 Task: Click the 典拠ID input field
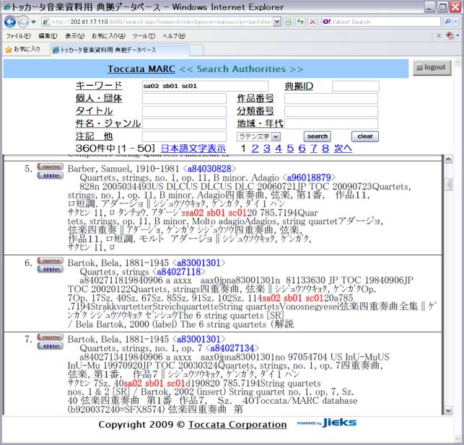356,86
